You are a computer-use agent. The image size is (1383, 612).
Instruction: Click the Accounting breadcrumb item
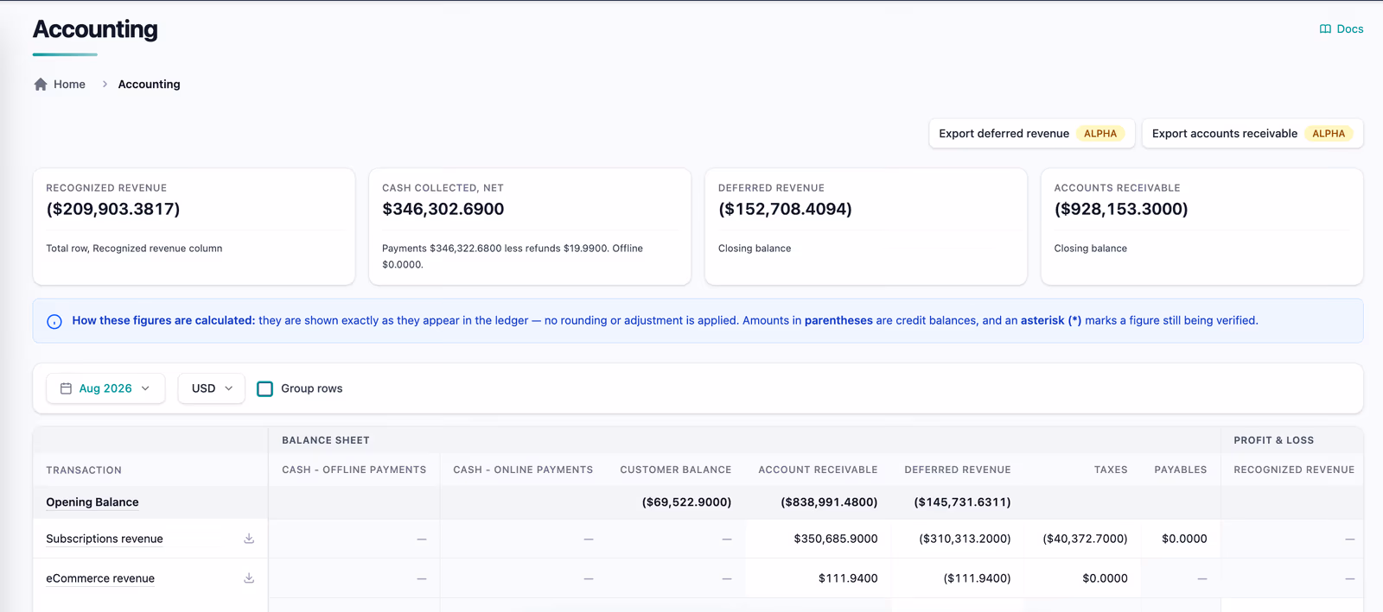(150, 84)
